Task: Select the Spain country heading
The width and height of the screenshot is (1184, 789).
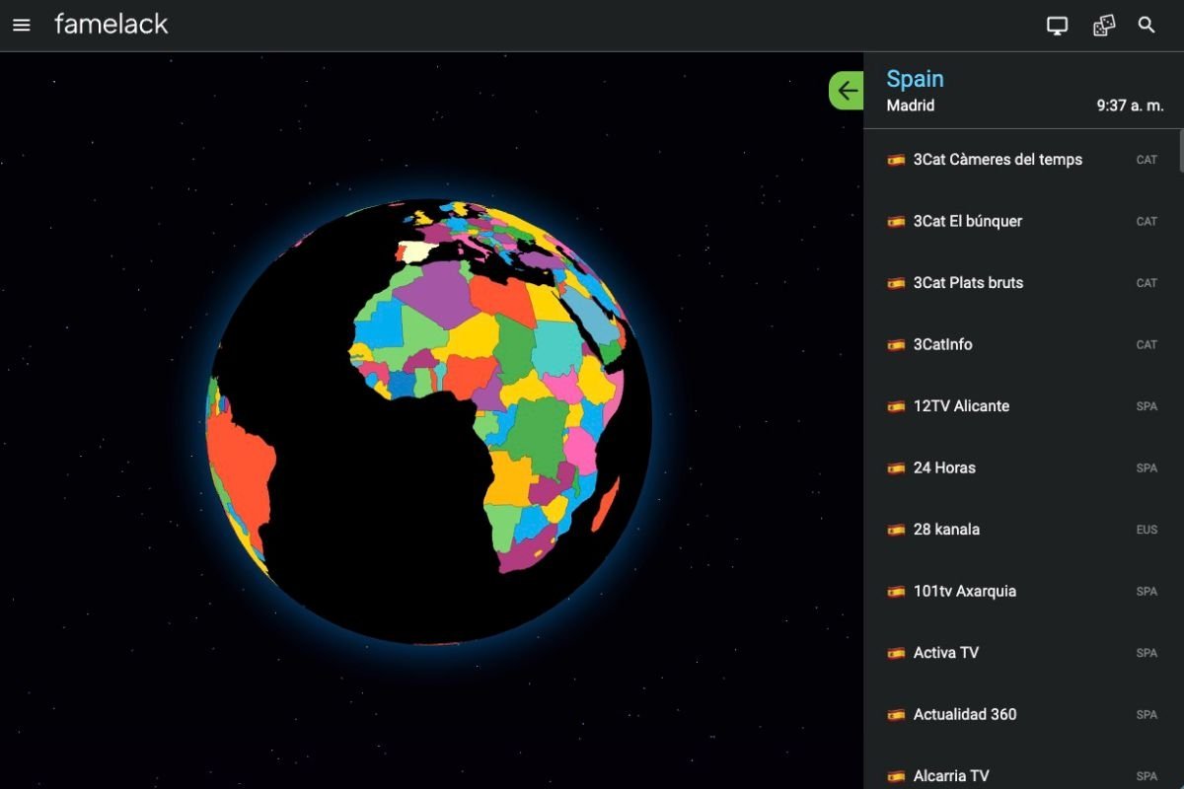Action: [x=915, y=79]
